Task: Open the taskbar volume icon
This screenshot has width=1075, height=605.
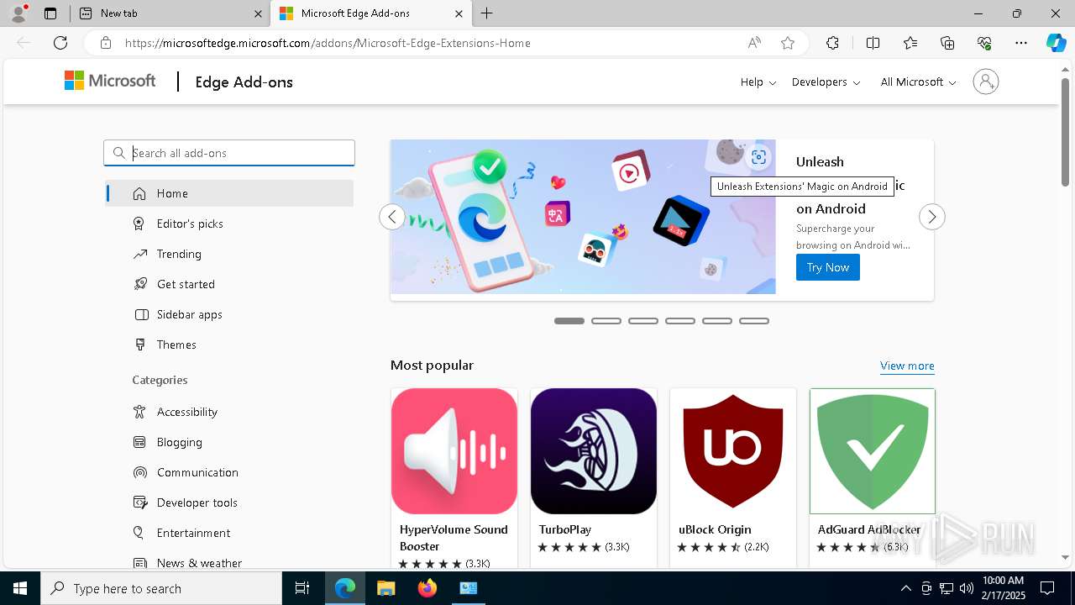Action: [x=967, y=588]
